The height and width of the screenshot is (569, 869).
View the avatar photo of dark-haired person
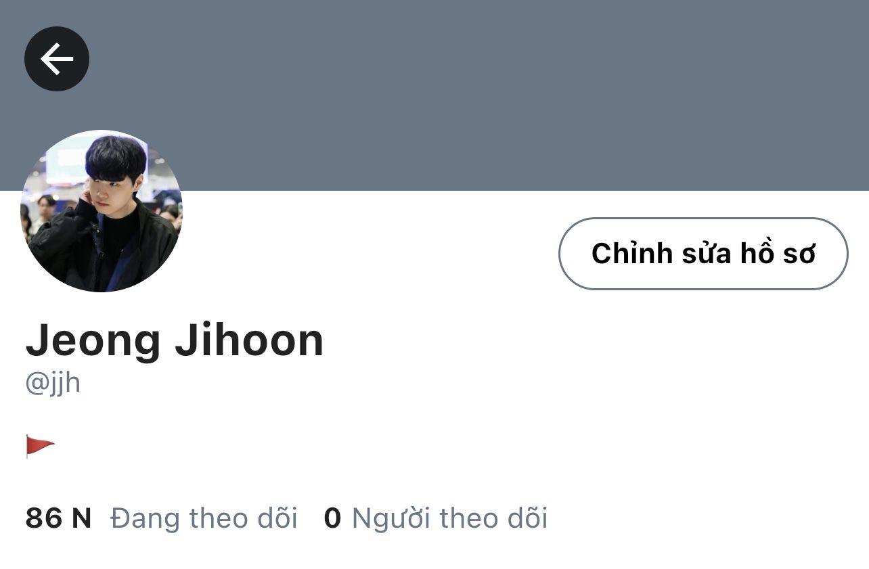tap(102, 211)
